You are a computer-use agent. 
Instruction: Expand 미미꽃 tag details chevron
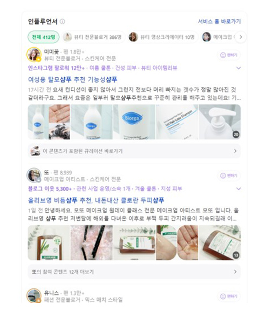(x=239, y=68)
